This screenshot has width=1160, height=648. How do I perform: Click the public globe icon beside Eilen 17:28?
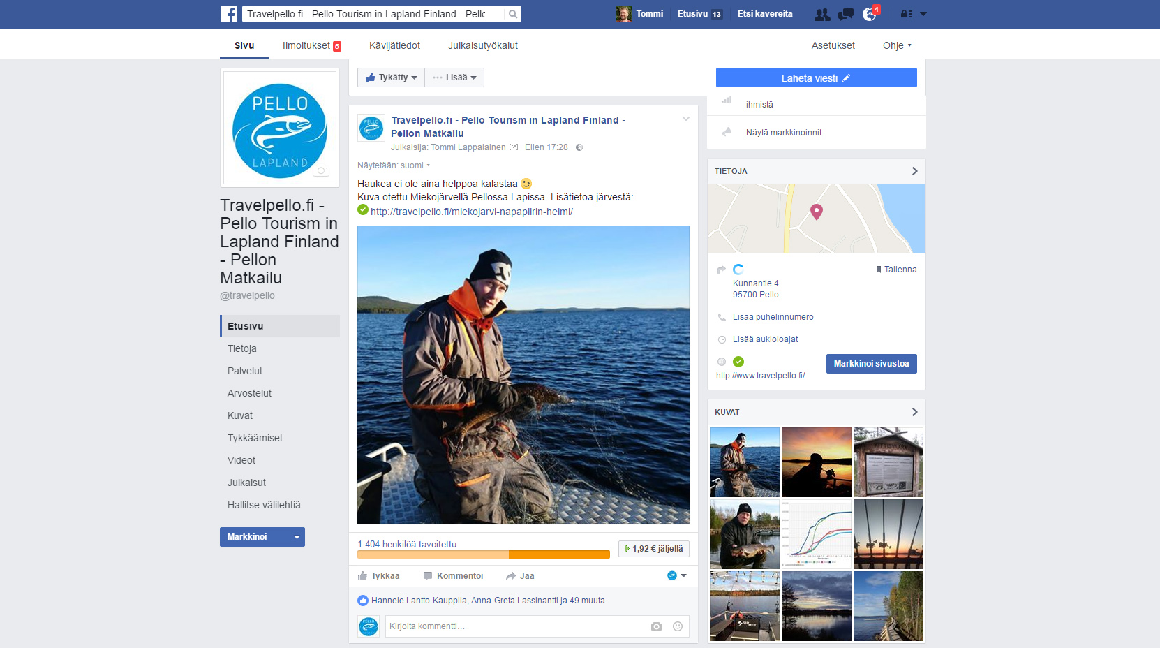click(579, 147)
